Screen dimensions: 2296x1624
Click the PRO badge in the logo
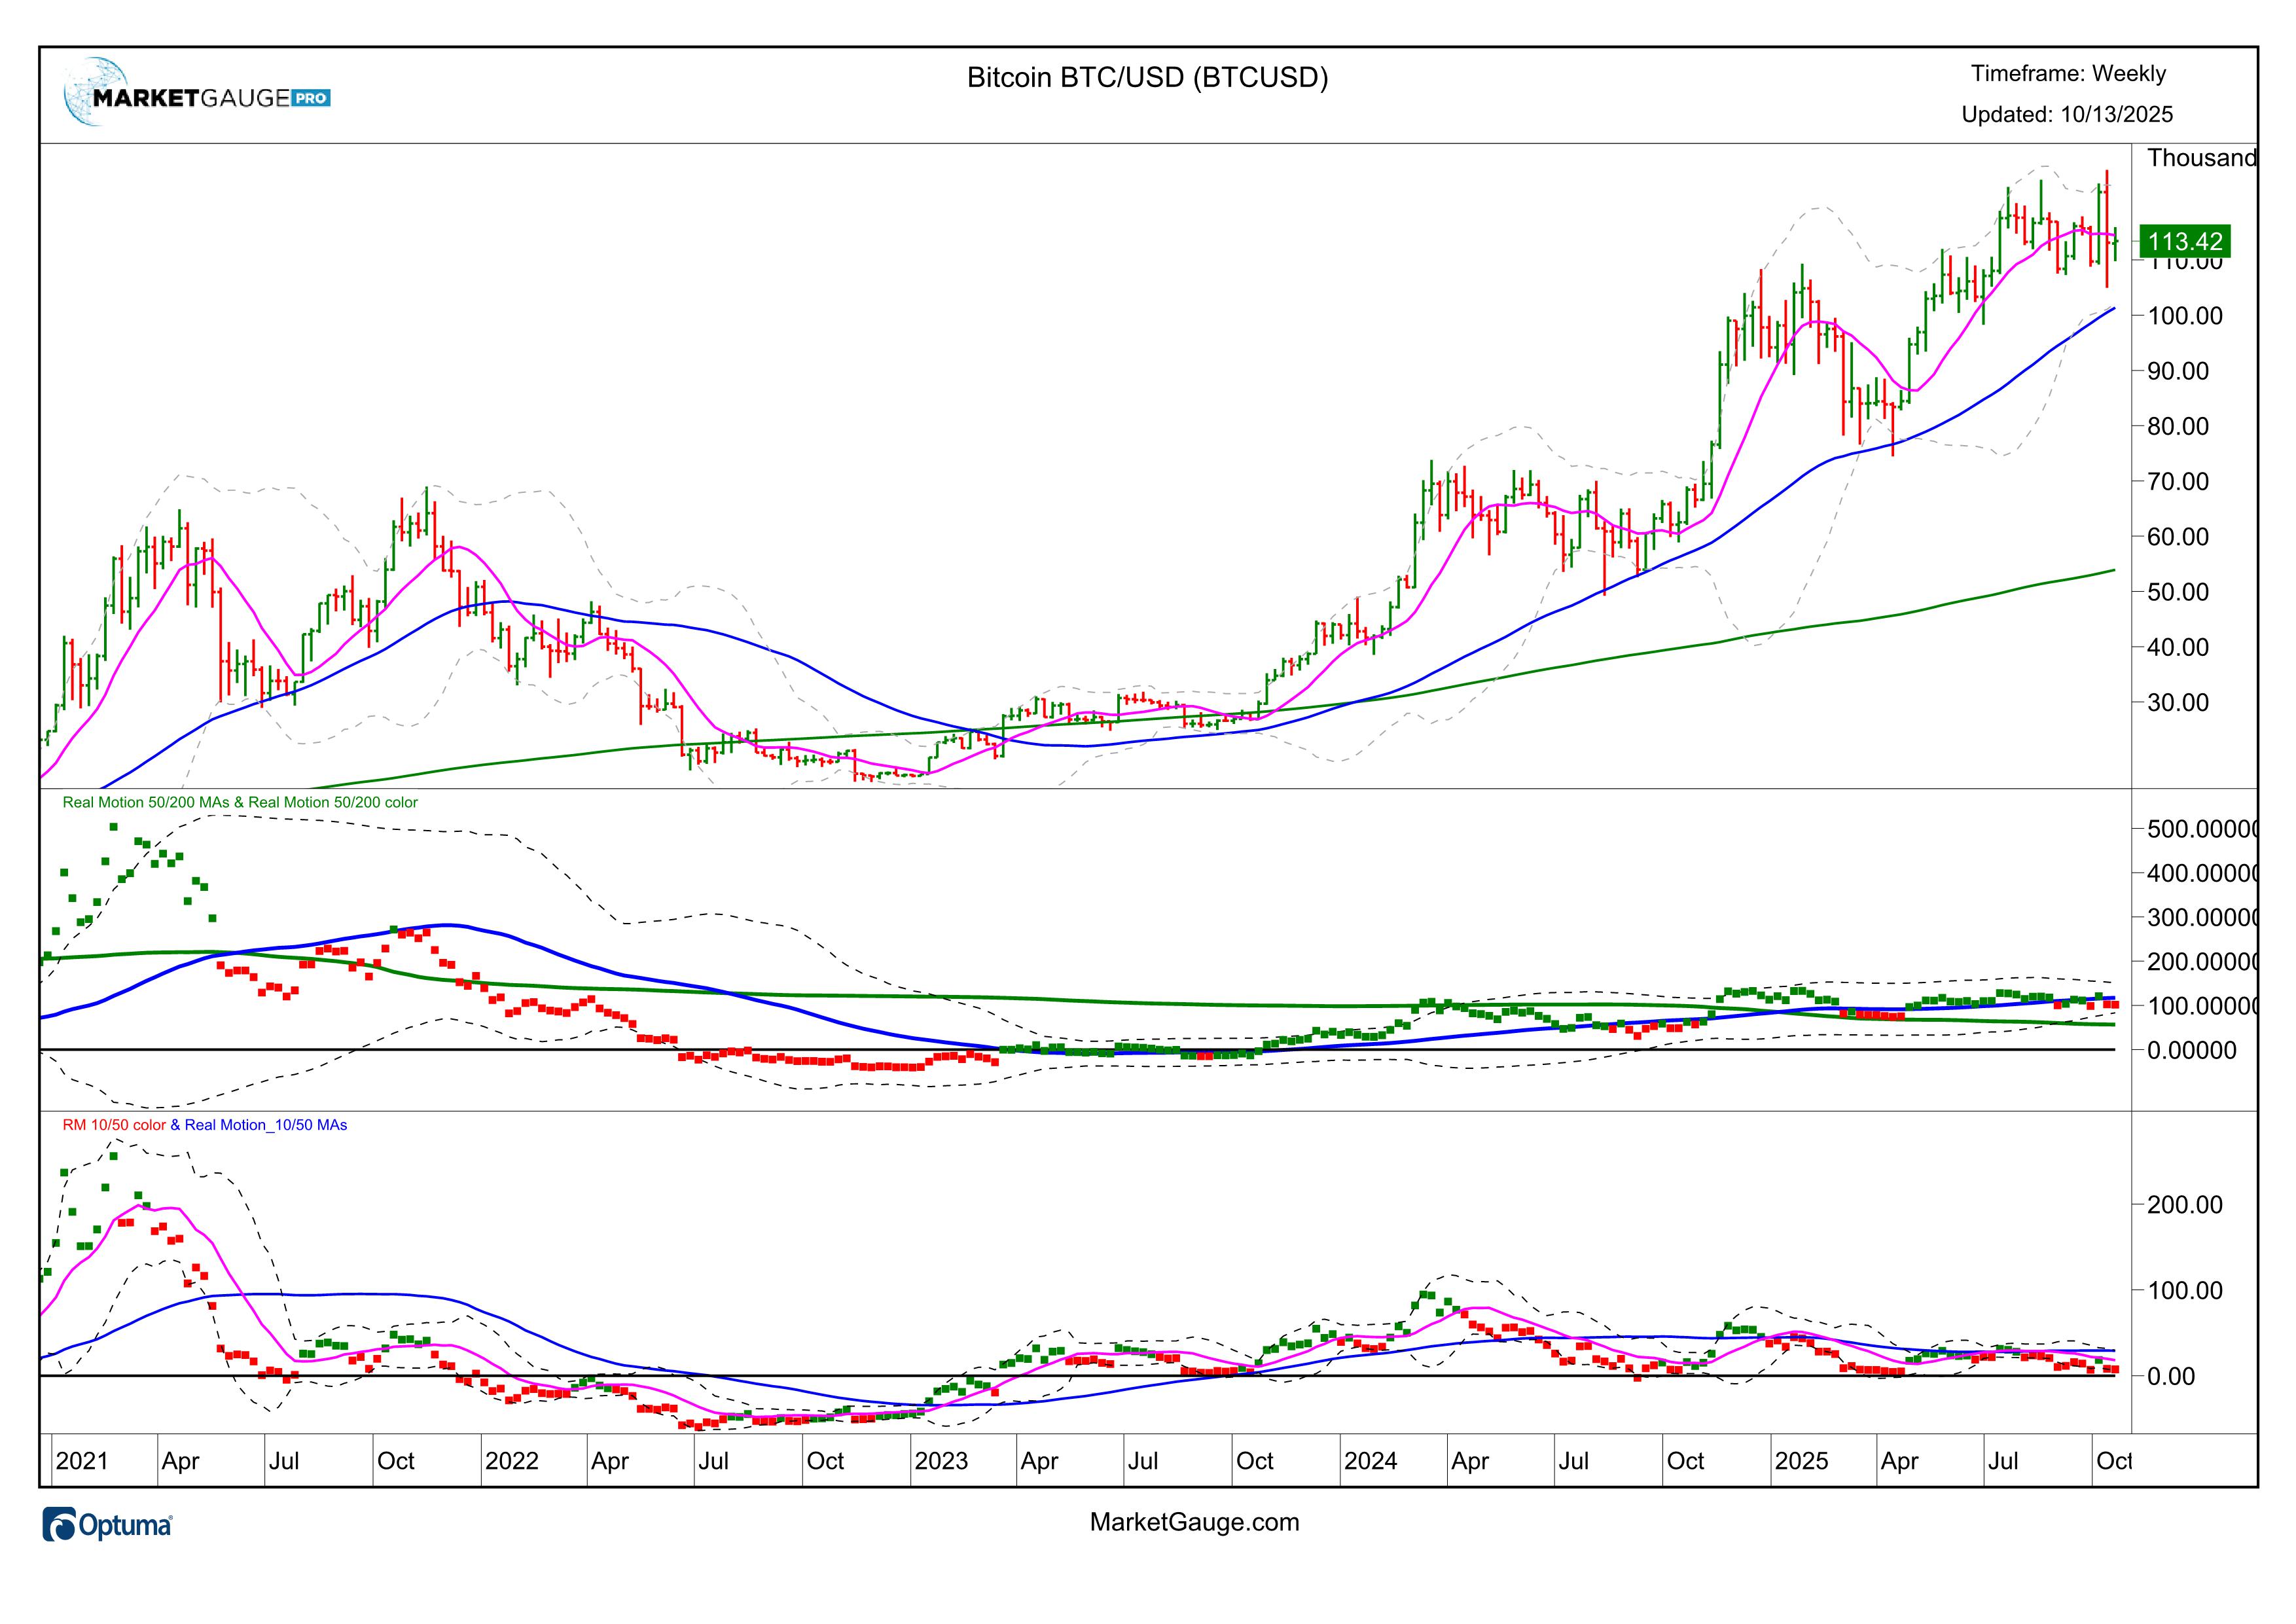311,98
